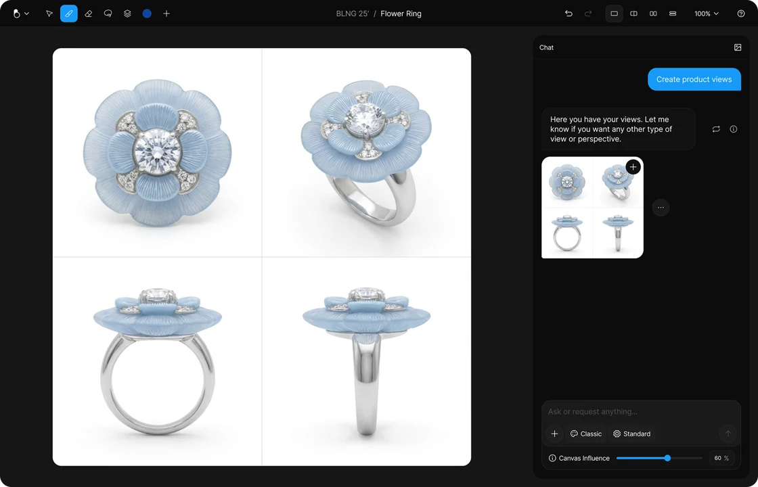758x487 pixels.
Task: Open the layers panel icon
Action: (x=127, y=14)
